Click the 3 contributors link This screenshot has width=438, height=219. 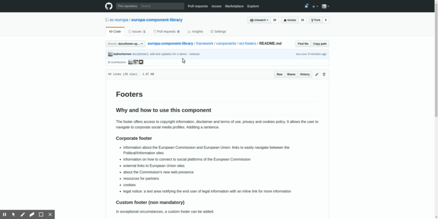[117, 62]
